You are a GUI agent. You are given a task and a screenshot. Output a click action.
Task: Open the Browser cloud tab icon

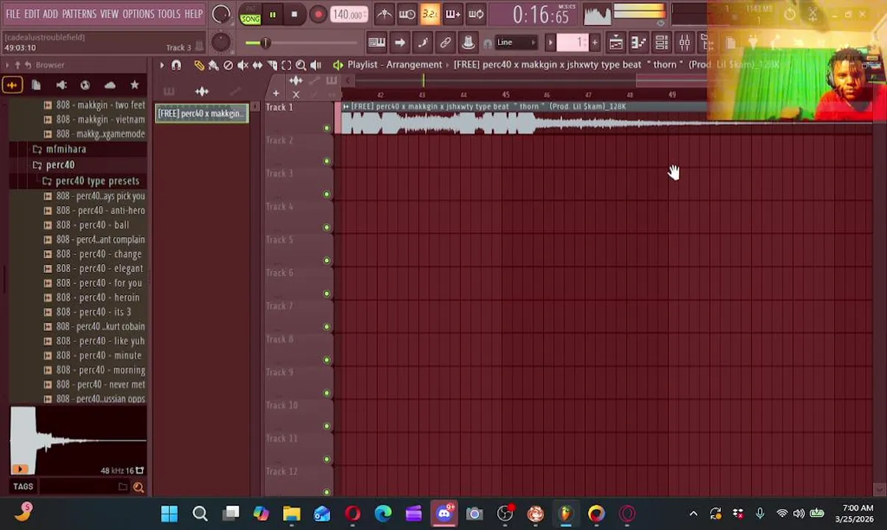pyautogui.click(x=110, y=85)
